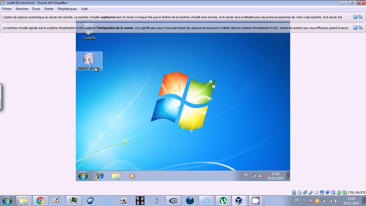Show hidden host tray icons
The width and height of the screenshot is (366, 206).
click(304, 201)
